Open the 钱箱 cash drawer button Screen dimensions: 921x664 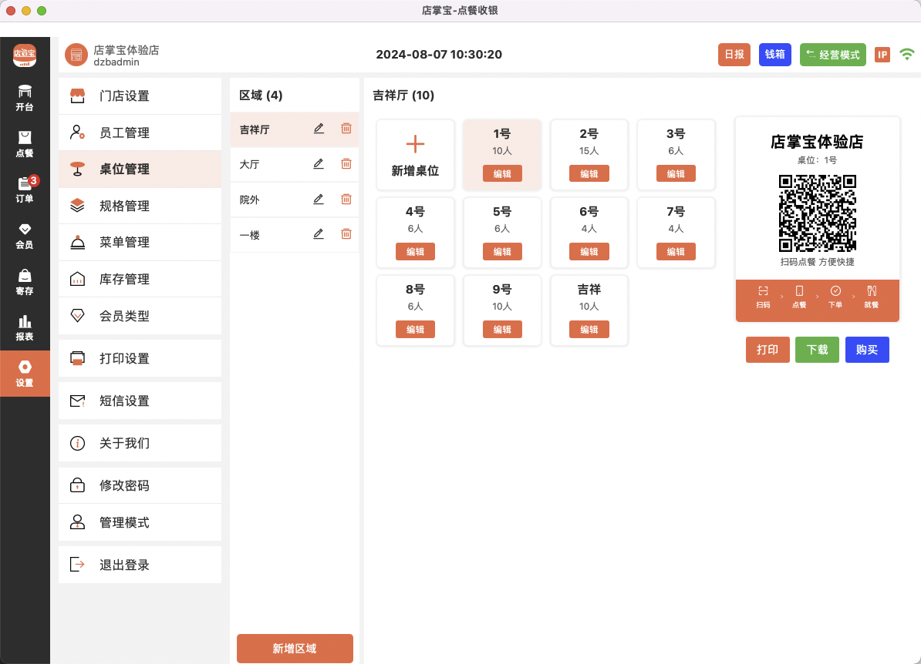click(x=774, y=55)
